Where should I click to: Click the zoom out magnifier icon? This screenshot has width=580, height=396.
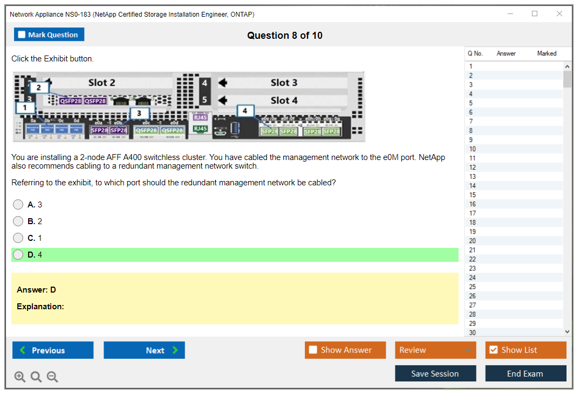(52, 377)
